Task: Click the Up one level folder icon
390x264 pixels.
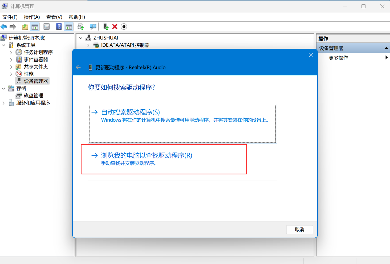Action: pos(25,27)
